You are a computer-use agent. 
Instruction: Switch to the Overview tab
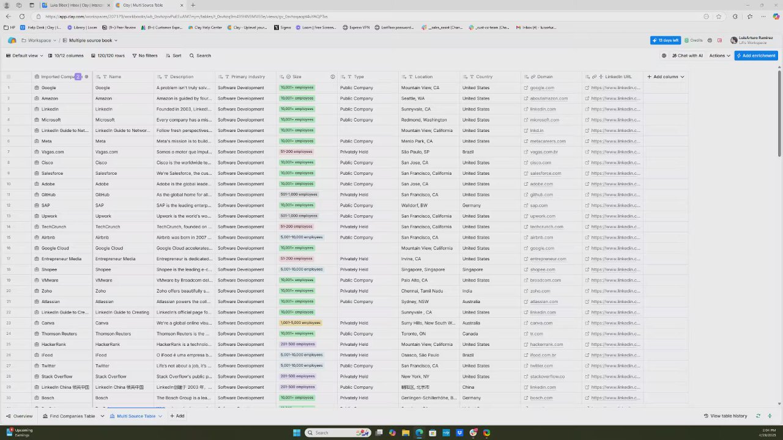click(20, 416)
